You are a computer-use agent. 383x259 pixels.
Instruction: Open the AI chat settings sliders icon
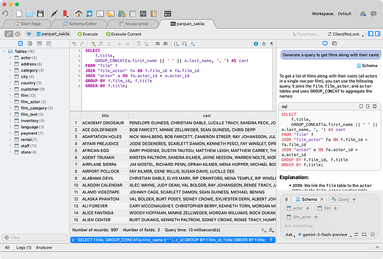click(x=356, y=235)
